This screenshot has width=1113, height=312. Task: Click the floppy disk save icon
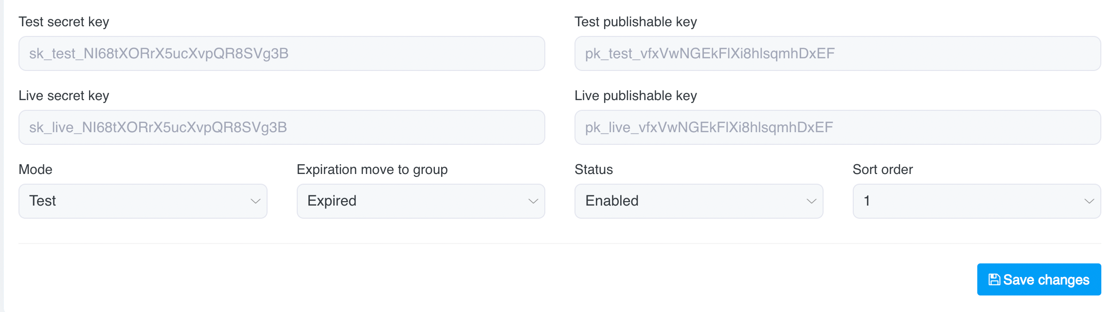(x=994, y=279)
